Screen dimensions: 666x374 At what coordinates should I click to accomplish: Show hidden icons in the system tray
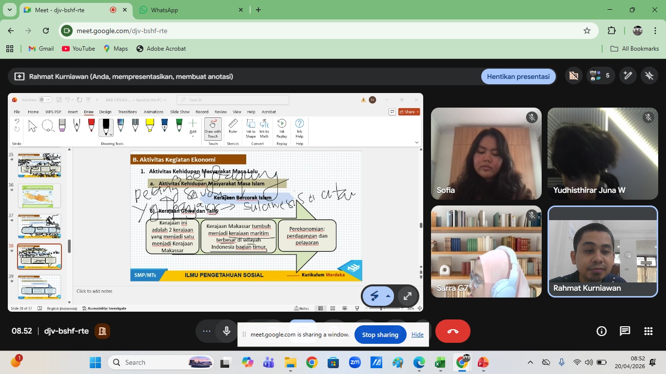530,362
